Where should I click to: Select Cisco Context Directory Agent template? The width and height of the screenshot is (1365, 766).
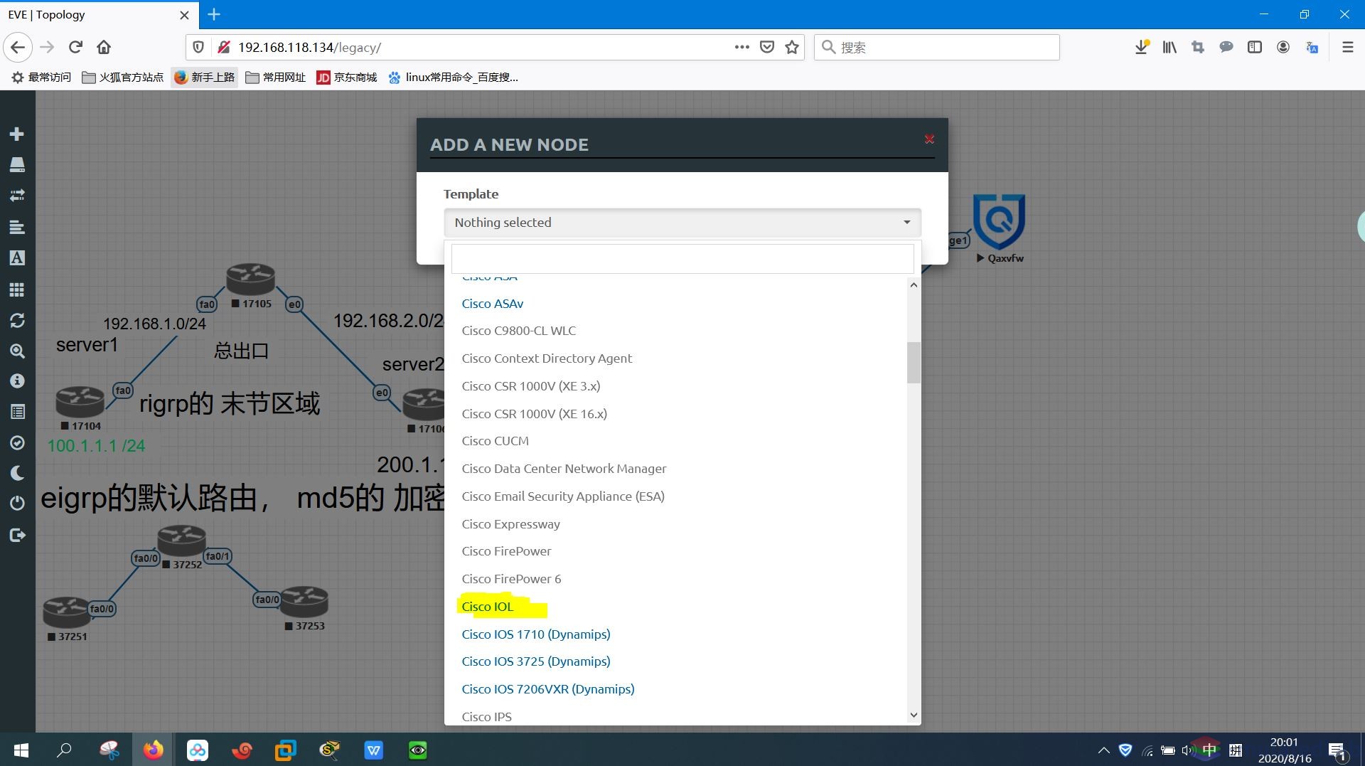click(x=547, y=358)
